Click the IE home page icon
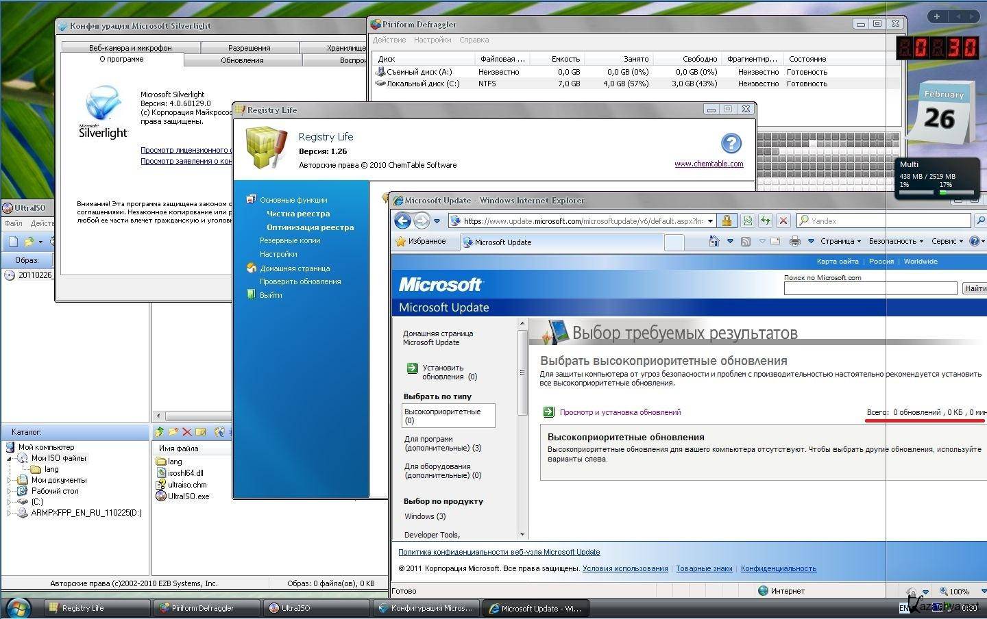 click(714, 241)
